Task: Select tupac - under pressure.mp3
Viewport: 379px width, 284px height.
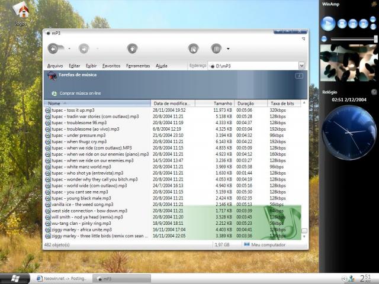Action: (x=79, y=135)
